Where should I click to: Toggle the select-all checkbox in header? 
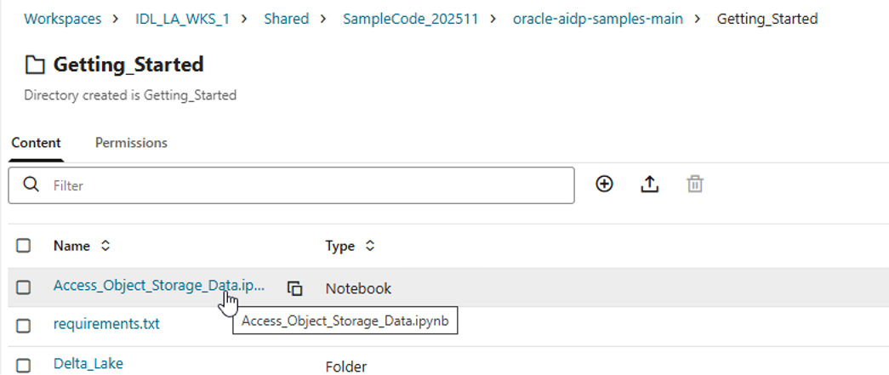point(24,246)
